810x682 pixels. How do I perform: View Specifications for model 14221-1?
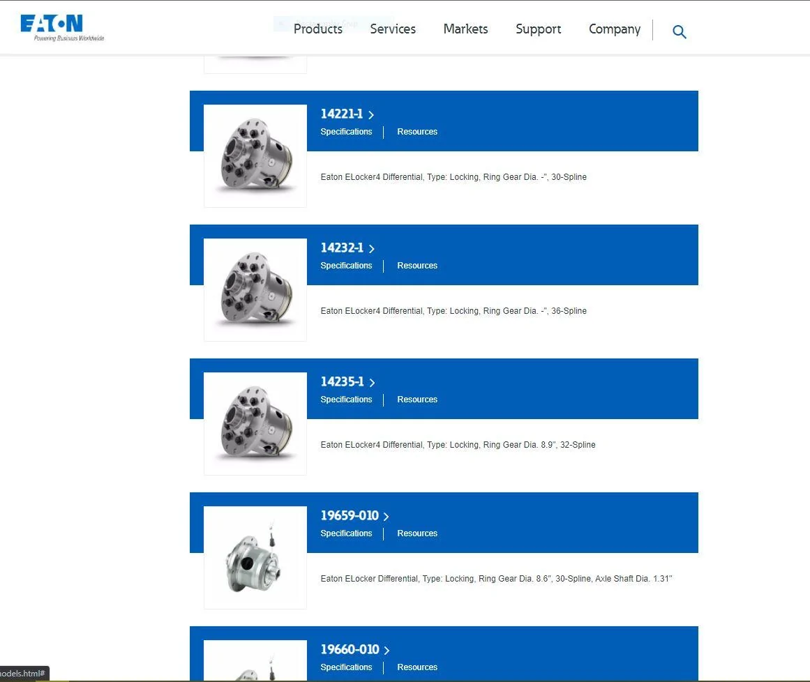346,132
